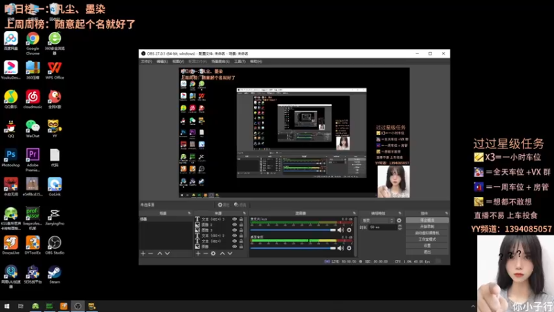Open the microphone audio settings gear

pos(349,230)
